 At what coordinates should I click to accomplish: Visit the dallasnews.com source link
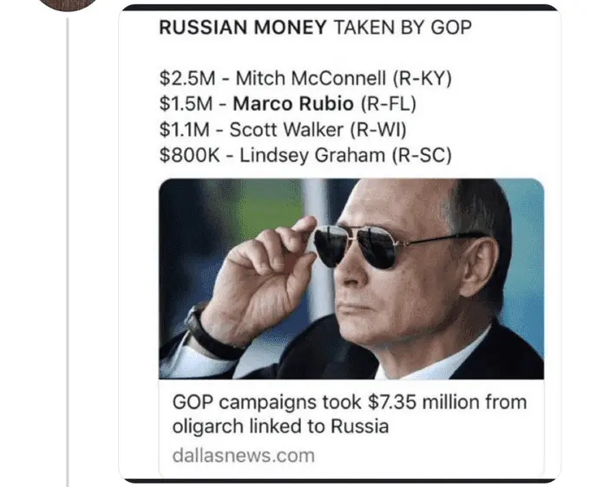point(243,455)
